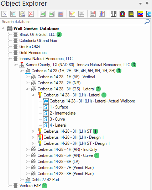Select Caledonia Oil and Gas tree item

click(x=38, y=41)
